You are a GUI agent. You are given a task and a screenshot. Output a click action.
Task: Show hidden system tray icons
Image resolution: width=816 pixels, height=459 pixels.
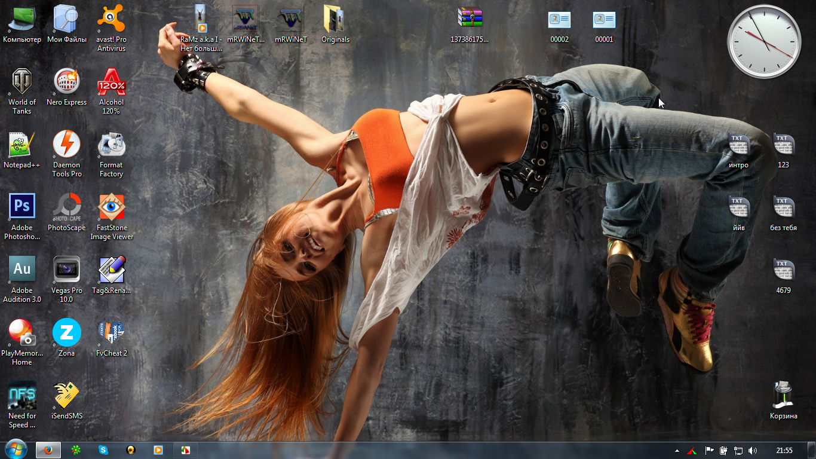pyautogui.click(x=677, y=451)
